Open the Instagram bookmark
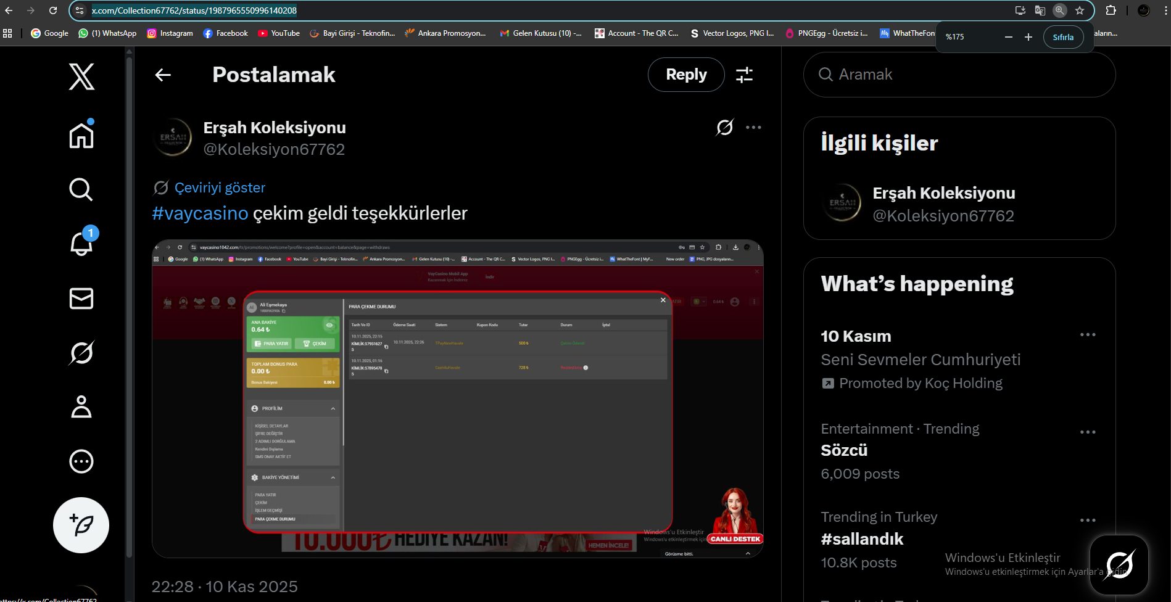Image resolution: width=1171 pixels, height=602 pixels. pos(170,33)
